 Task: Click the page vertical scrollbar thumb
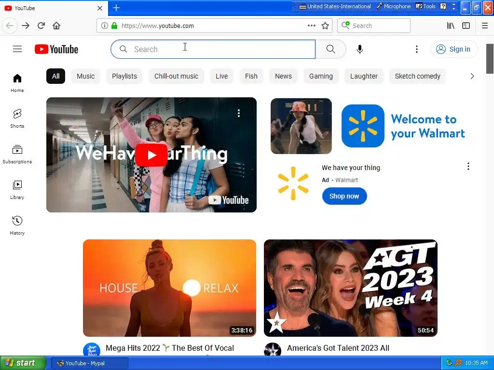490,58
